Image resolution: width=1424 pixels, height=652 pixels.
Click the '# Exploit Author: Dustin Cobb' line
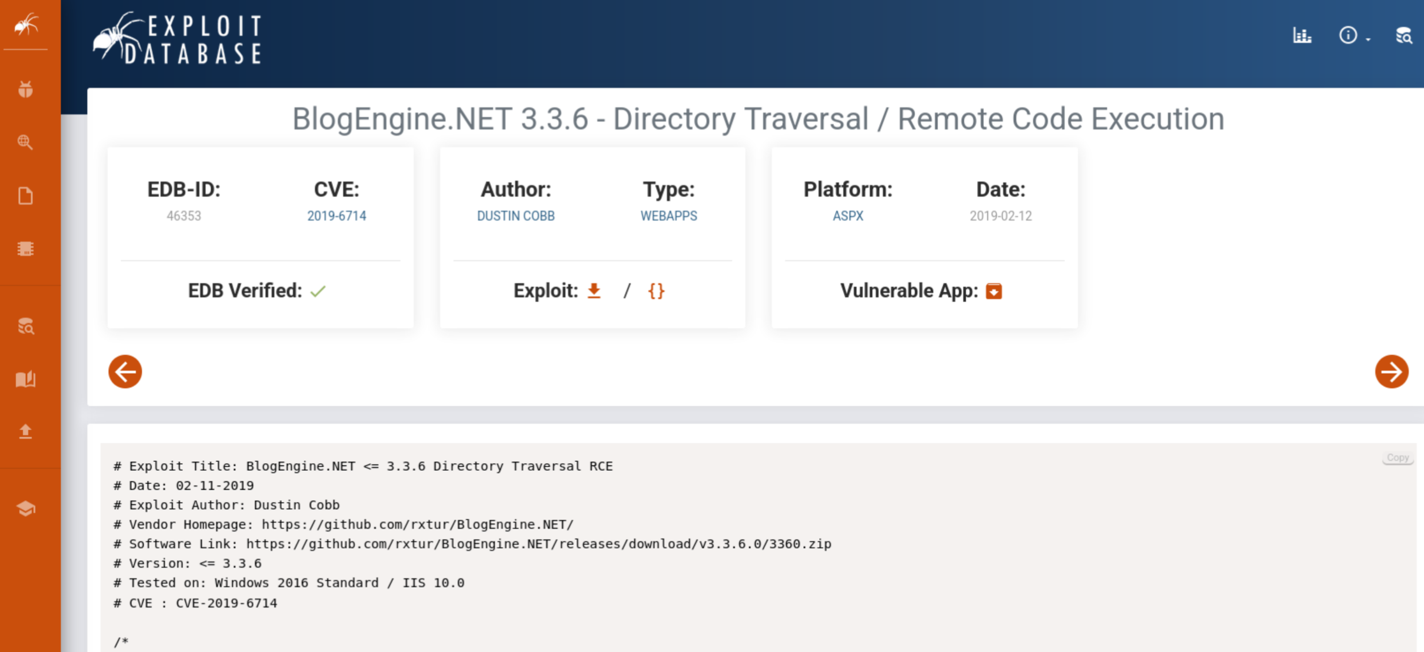pos(227,505)
